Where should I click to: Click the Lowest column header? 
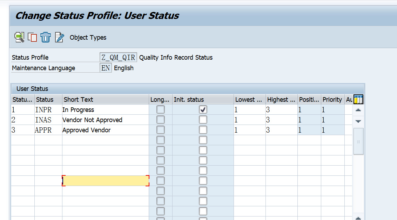(250, 100)
